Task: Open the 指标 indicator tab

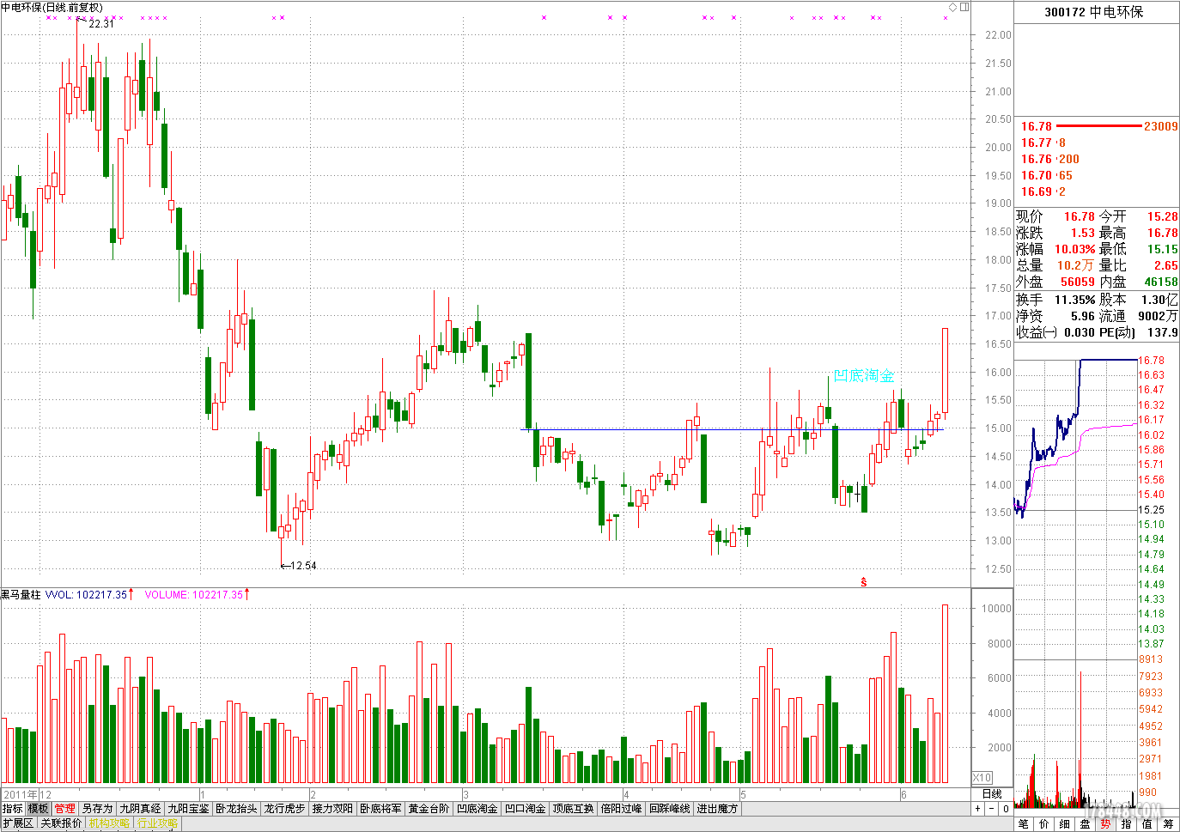Action: tap(13, 809)
